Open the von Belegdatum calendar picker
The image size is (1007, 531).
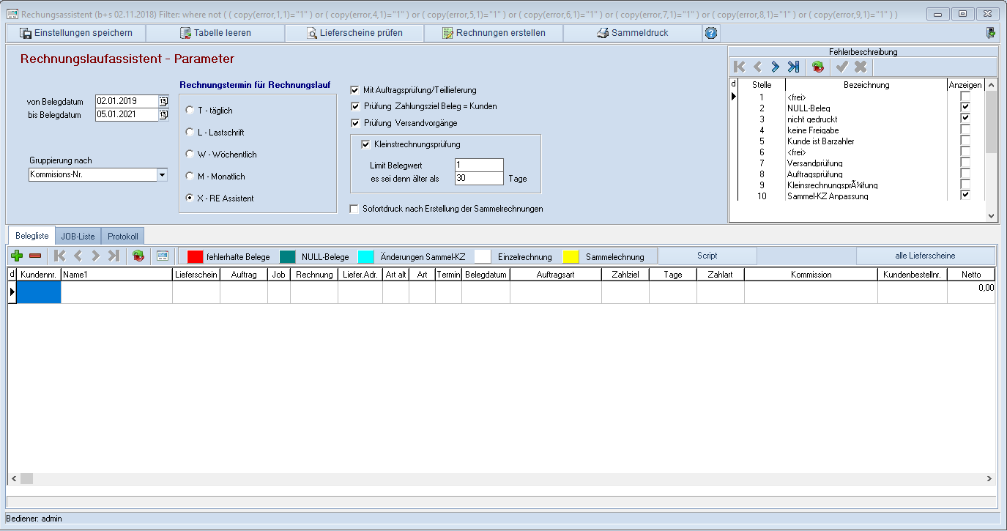(x=163, y=101)
